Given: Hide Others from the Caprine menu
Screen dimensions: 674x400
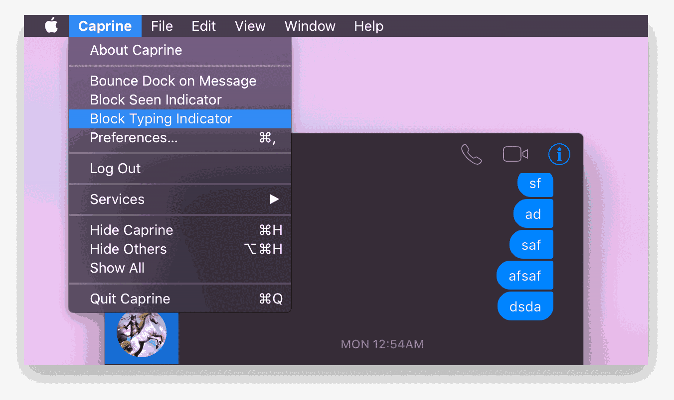Looking at the screenshot, I should click(x=128, y=249).
